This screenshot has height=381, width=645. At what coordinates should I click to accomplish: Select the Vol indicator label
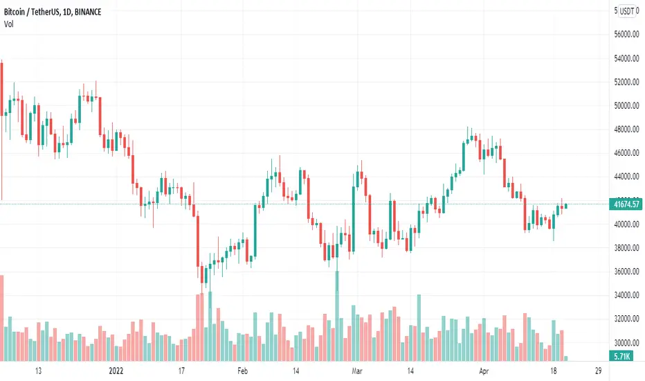pos(8,24)
